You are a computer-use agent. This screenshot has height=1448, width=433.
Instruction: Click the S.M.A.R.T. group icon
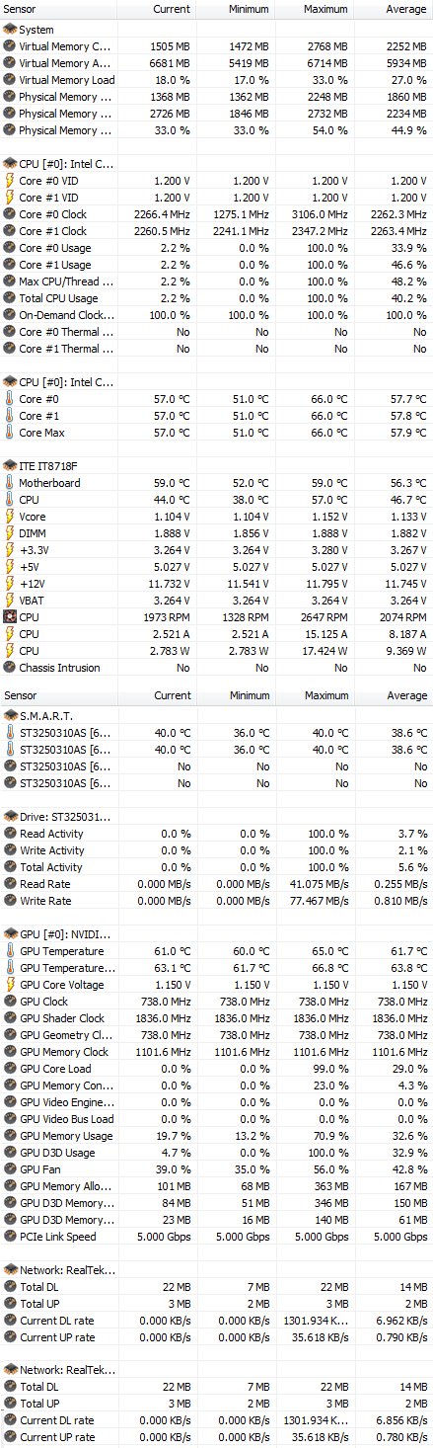[x=10, y=716]
